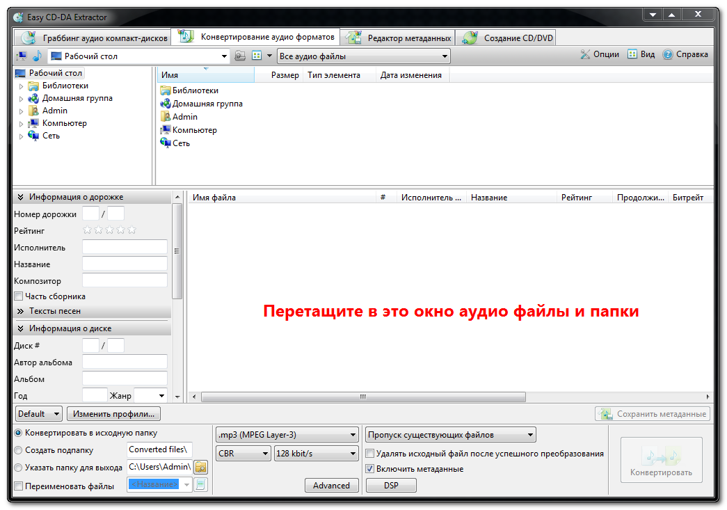Image resolution: width=727 pixels, height=510 pixels.
Task: Click the Исполнитель input field
Action: click(125, 247)
